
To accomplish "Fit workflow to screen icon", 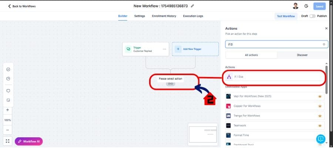I will tap(8, 141).
